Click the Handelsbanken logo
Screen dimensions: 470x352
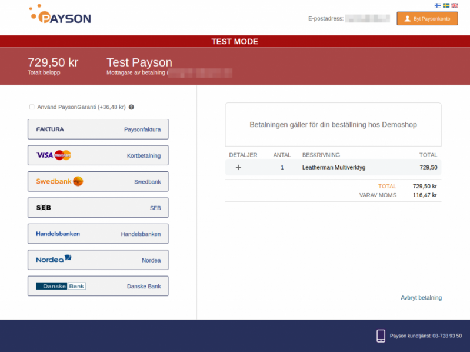(x=58, y=234)
